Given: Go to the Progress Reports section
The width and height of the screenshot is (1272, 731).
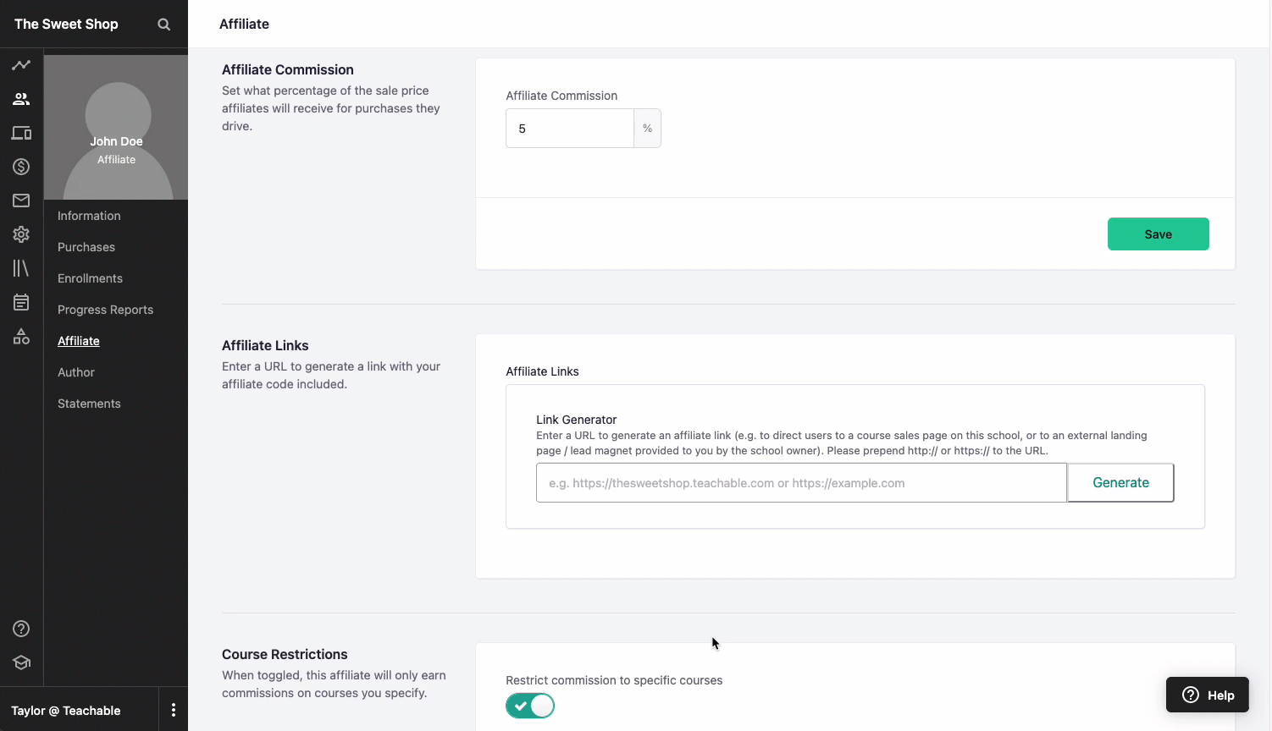Looking at the screenshot, I should (105, 310).
